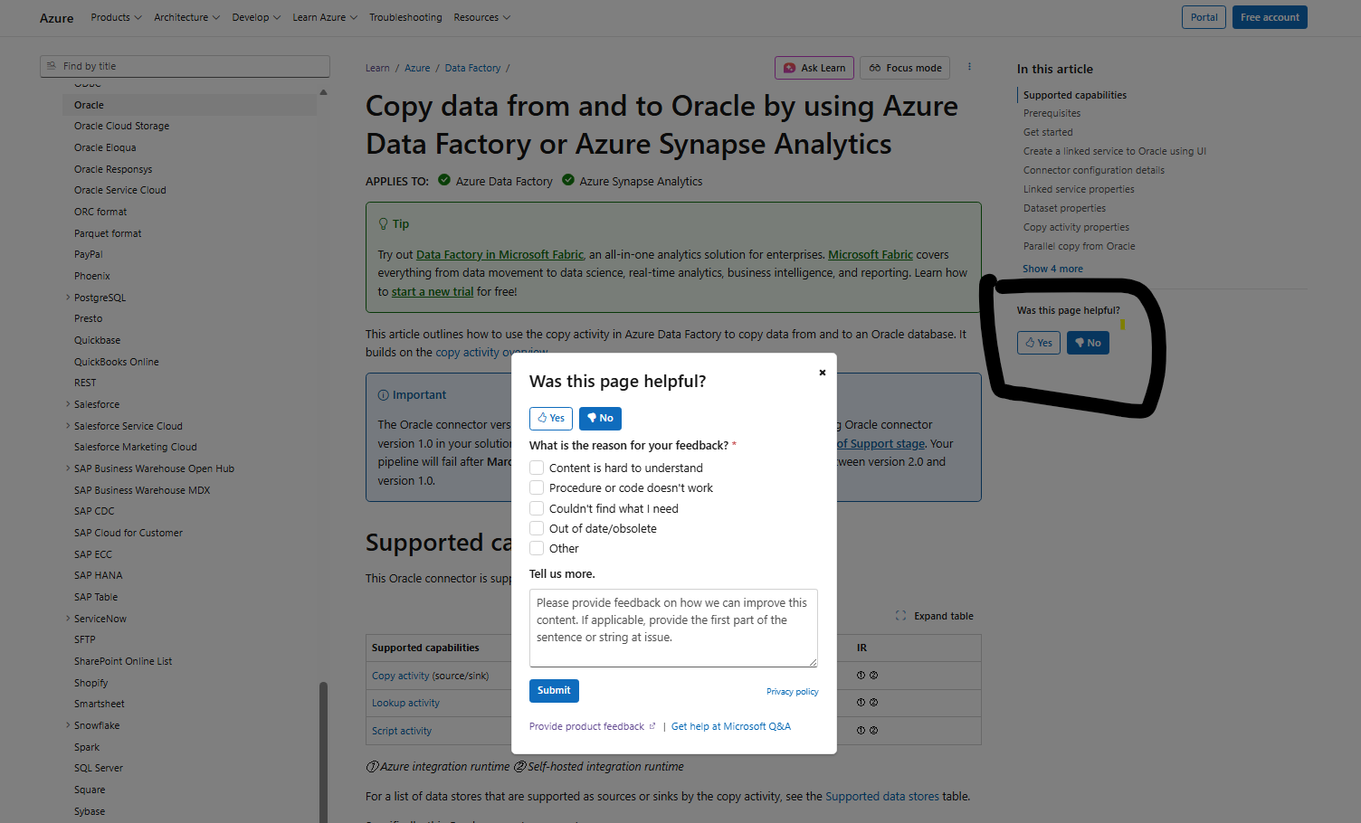Open the Microsoft Fabric link in the tip
The image size is (1361, 823).
click(871, 255)
